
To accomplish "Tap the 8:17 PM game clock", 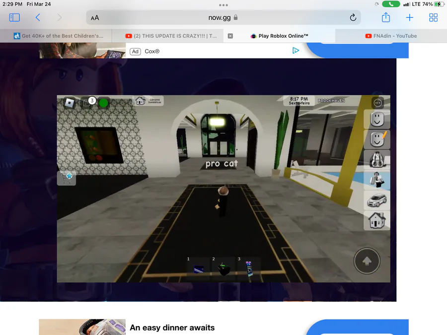I will point(299,101).
